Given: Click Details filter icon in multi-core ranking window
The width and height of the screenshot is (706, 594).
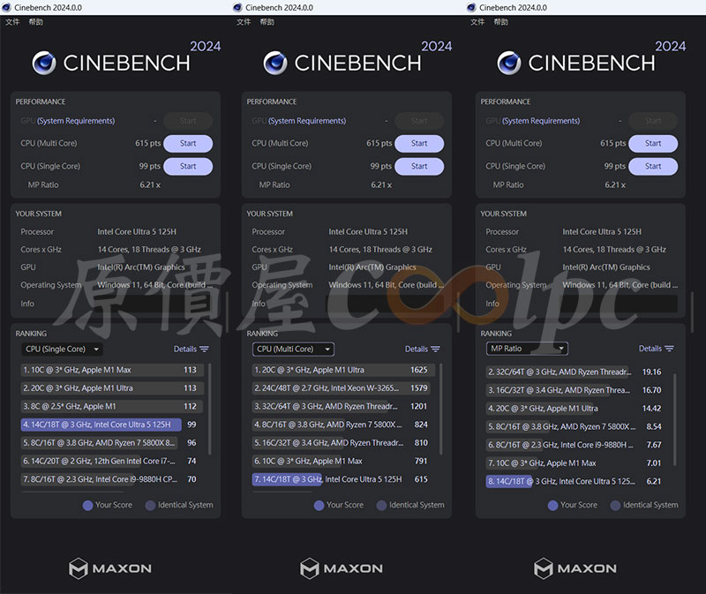Looking at the screenshot, I should tap(435, 349).
